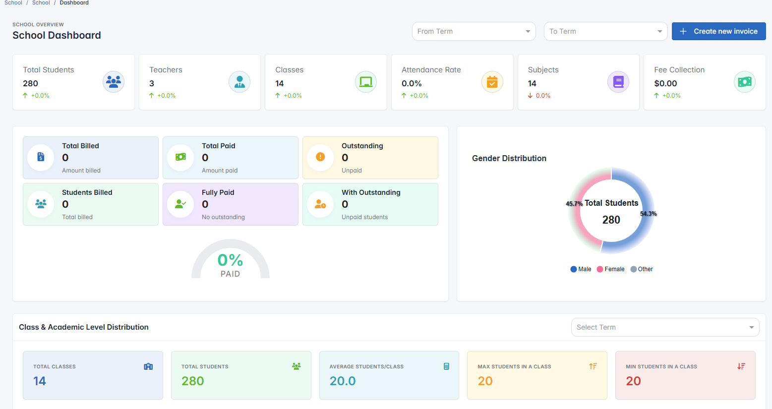Toggle the Other legend item
Viewport: 772px width, 409px height.
click(x=642, y=269)
